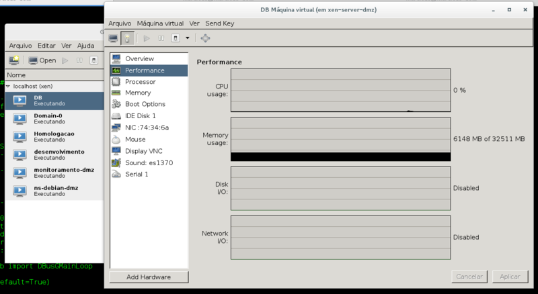538x294 pixels.
Task: Open Arquivo menu in DB window
Action: (120, 23)
